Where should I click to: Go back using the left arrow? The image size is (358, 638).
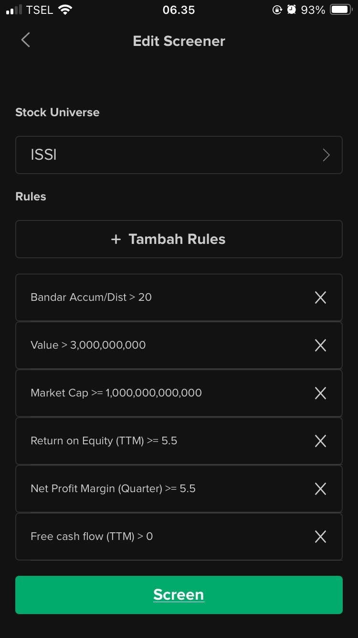click(x=26, y=40)
